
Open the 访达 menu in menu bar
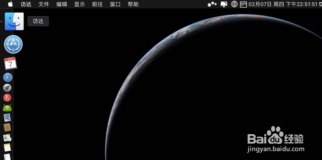pyautogui.click(x=26, y=4)
